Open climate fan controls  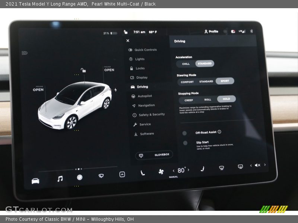[161, 172]
